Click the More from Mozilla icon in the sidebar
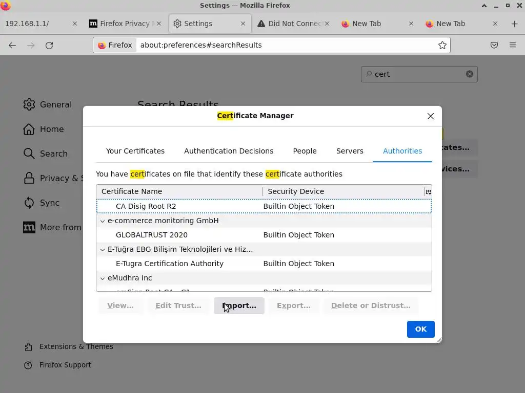Viewport: 525px width, 393px height. pos(29,227)
